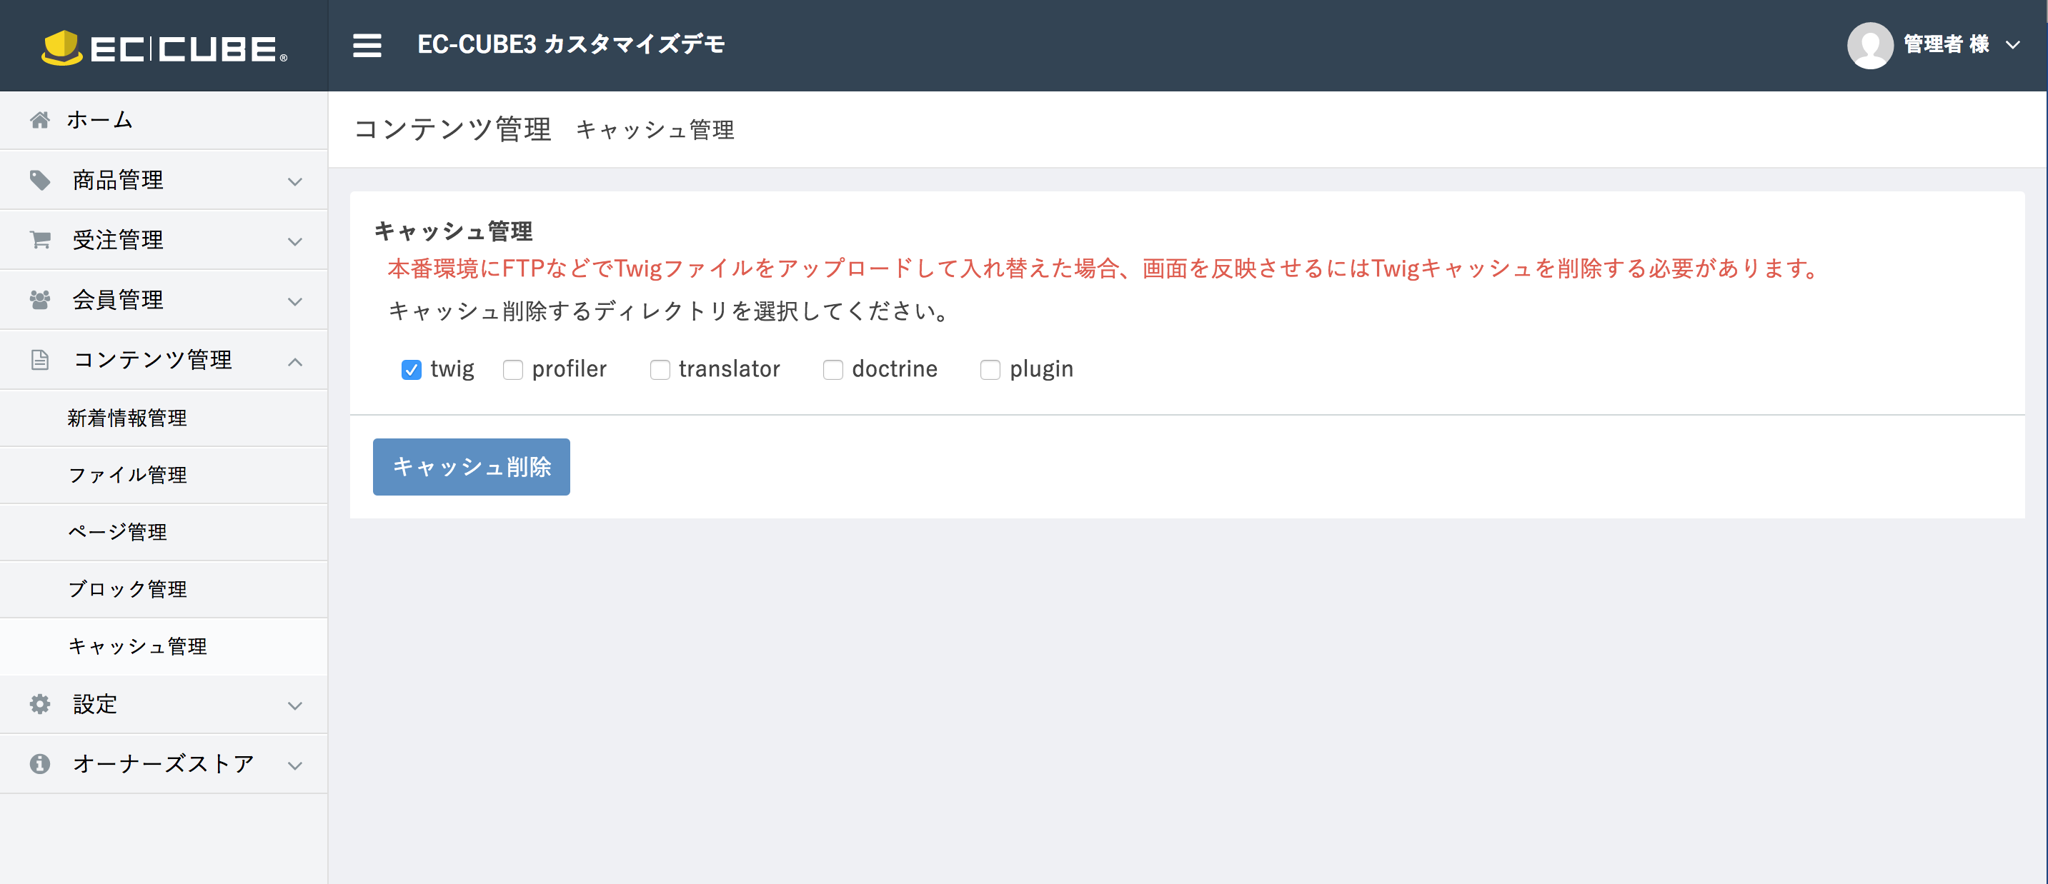The height and width of the screenshot is (884, 2048).
Task: Expand the 受注管理 chevron
Action: [x=295, y=241]
